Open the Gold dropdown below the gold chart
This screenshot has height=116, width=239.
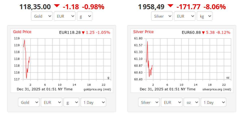29,102
